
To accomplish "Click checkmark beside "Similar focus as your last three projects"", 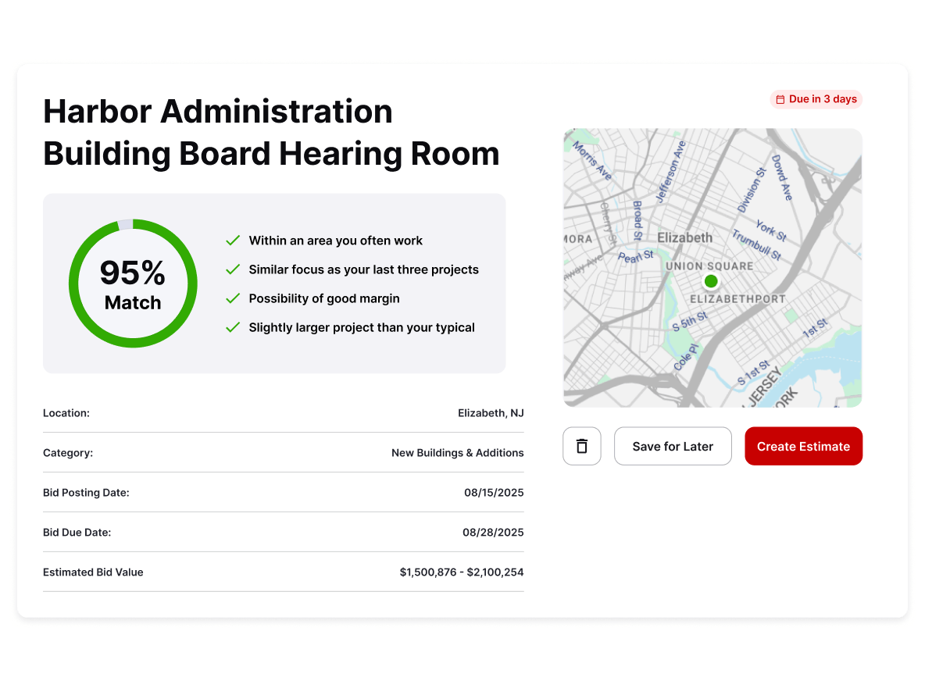I will pyautogui.click(x=232, y=269).
